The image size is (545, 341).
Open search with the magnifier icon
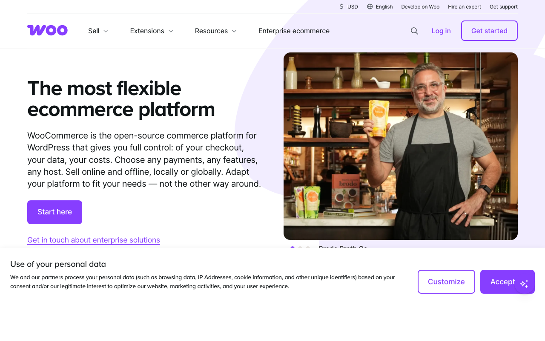pyautogui.click(x=414, y=31)
